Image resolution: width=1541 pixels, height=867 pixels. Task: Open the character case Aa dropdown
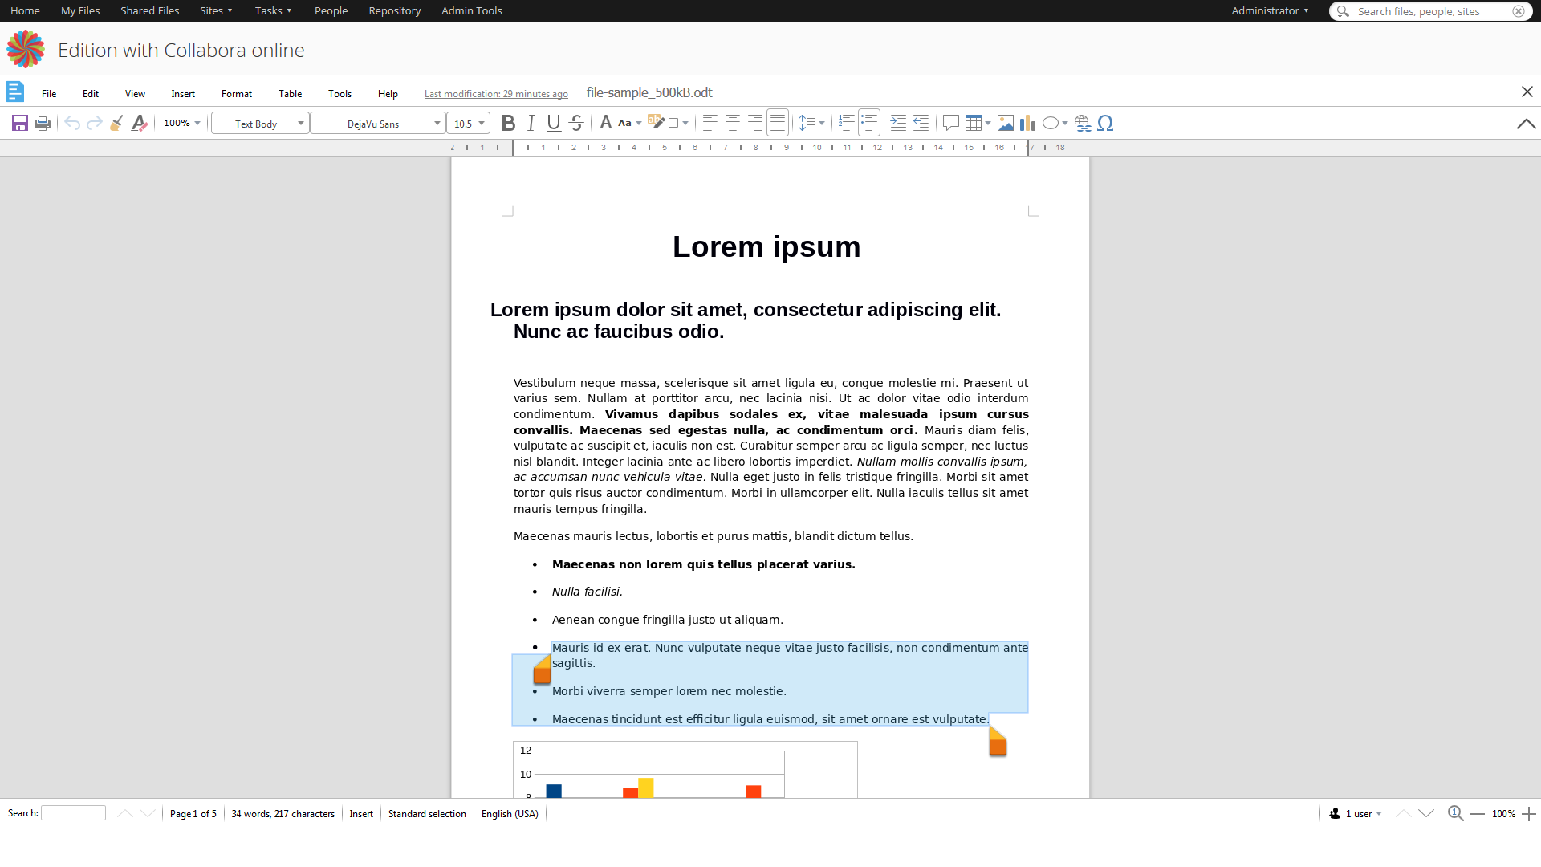click(629, 123)
